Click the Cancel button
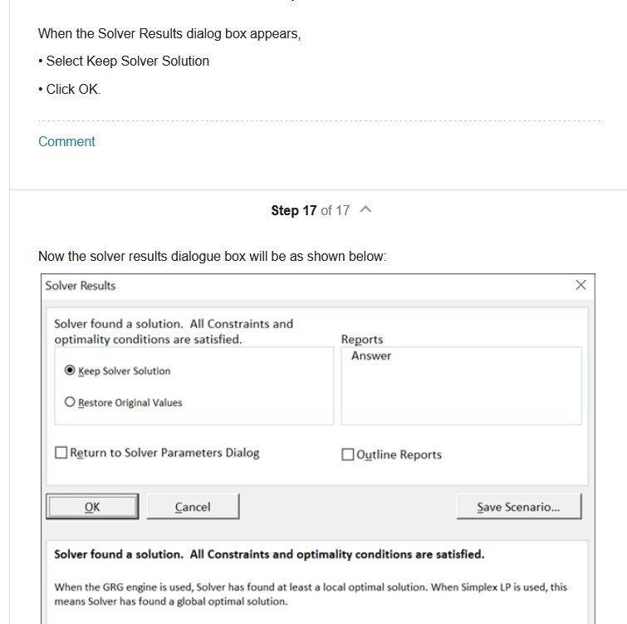Screen dimensions: 627x624 coord(193,507)
